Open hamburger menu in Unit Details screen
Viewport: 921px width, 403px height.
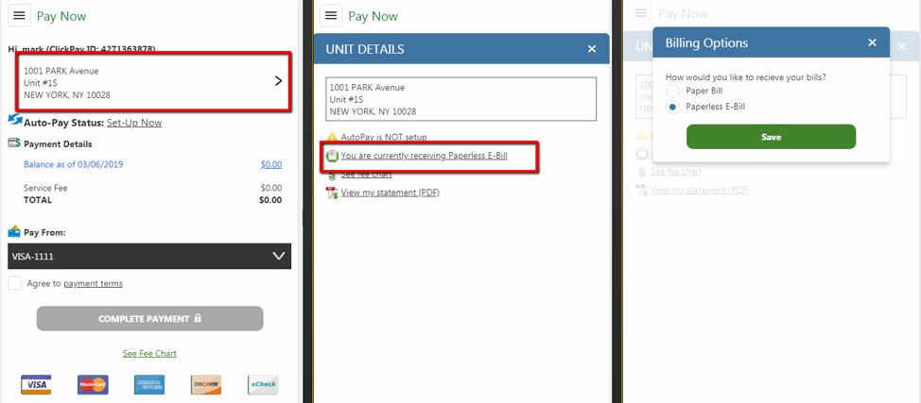[x=331, y=16]
